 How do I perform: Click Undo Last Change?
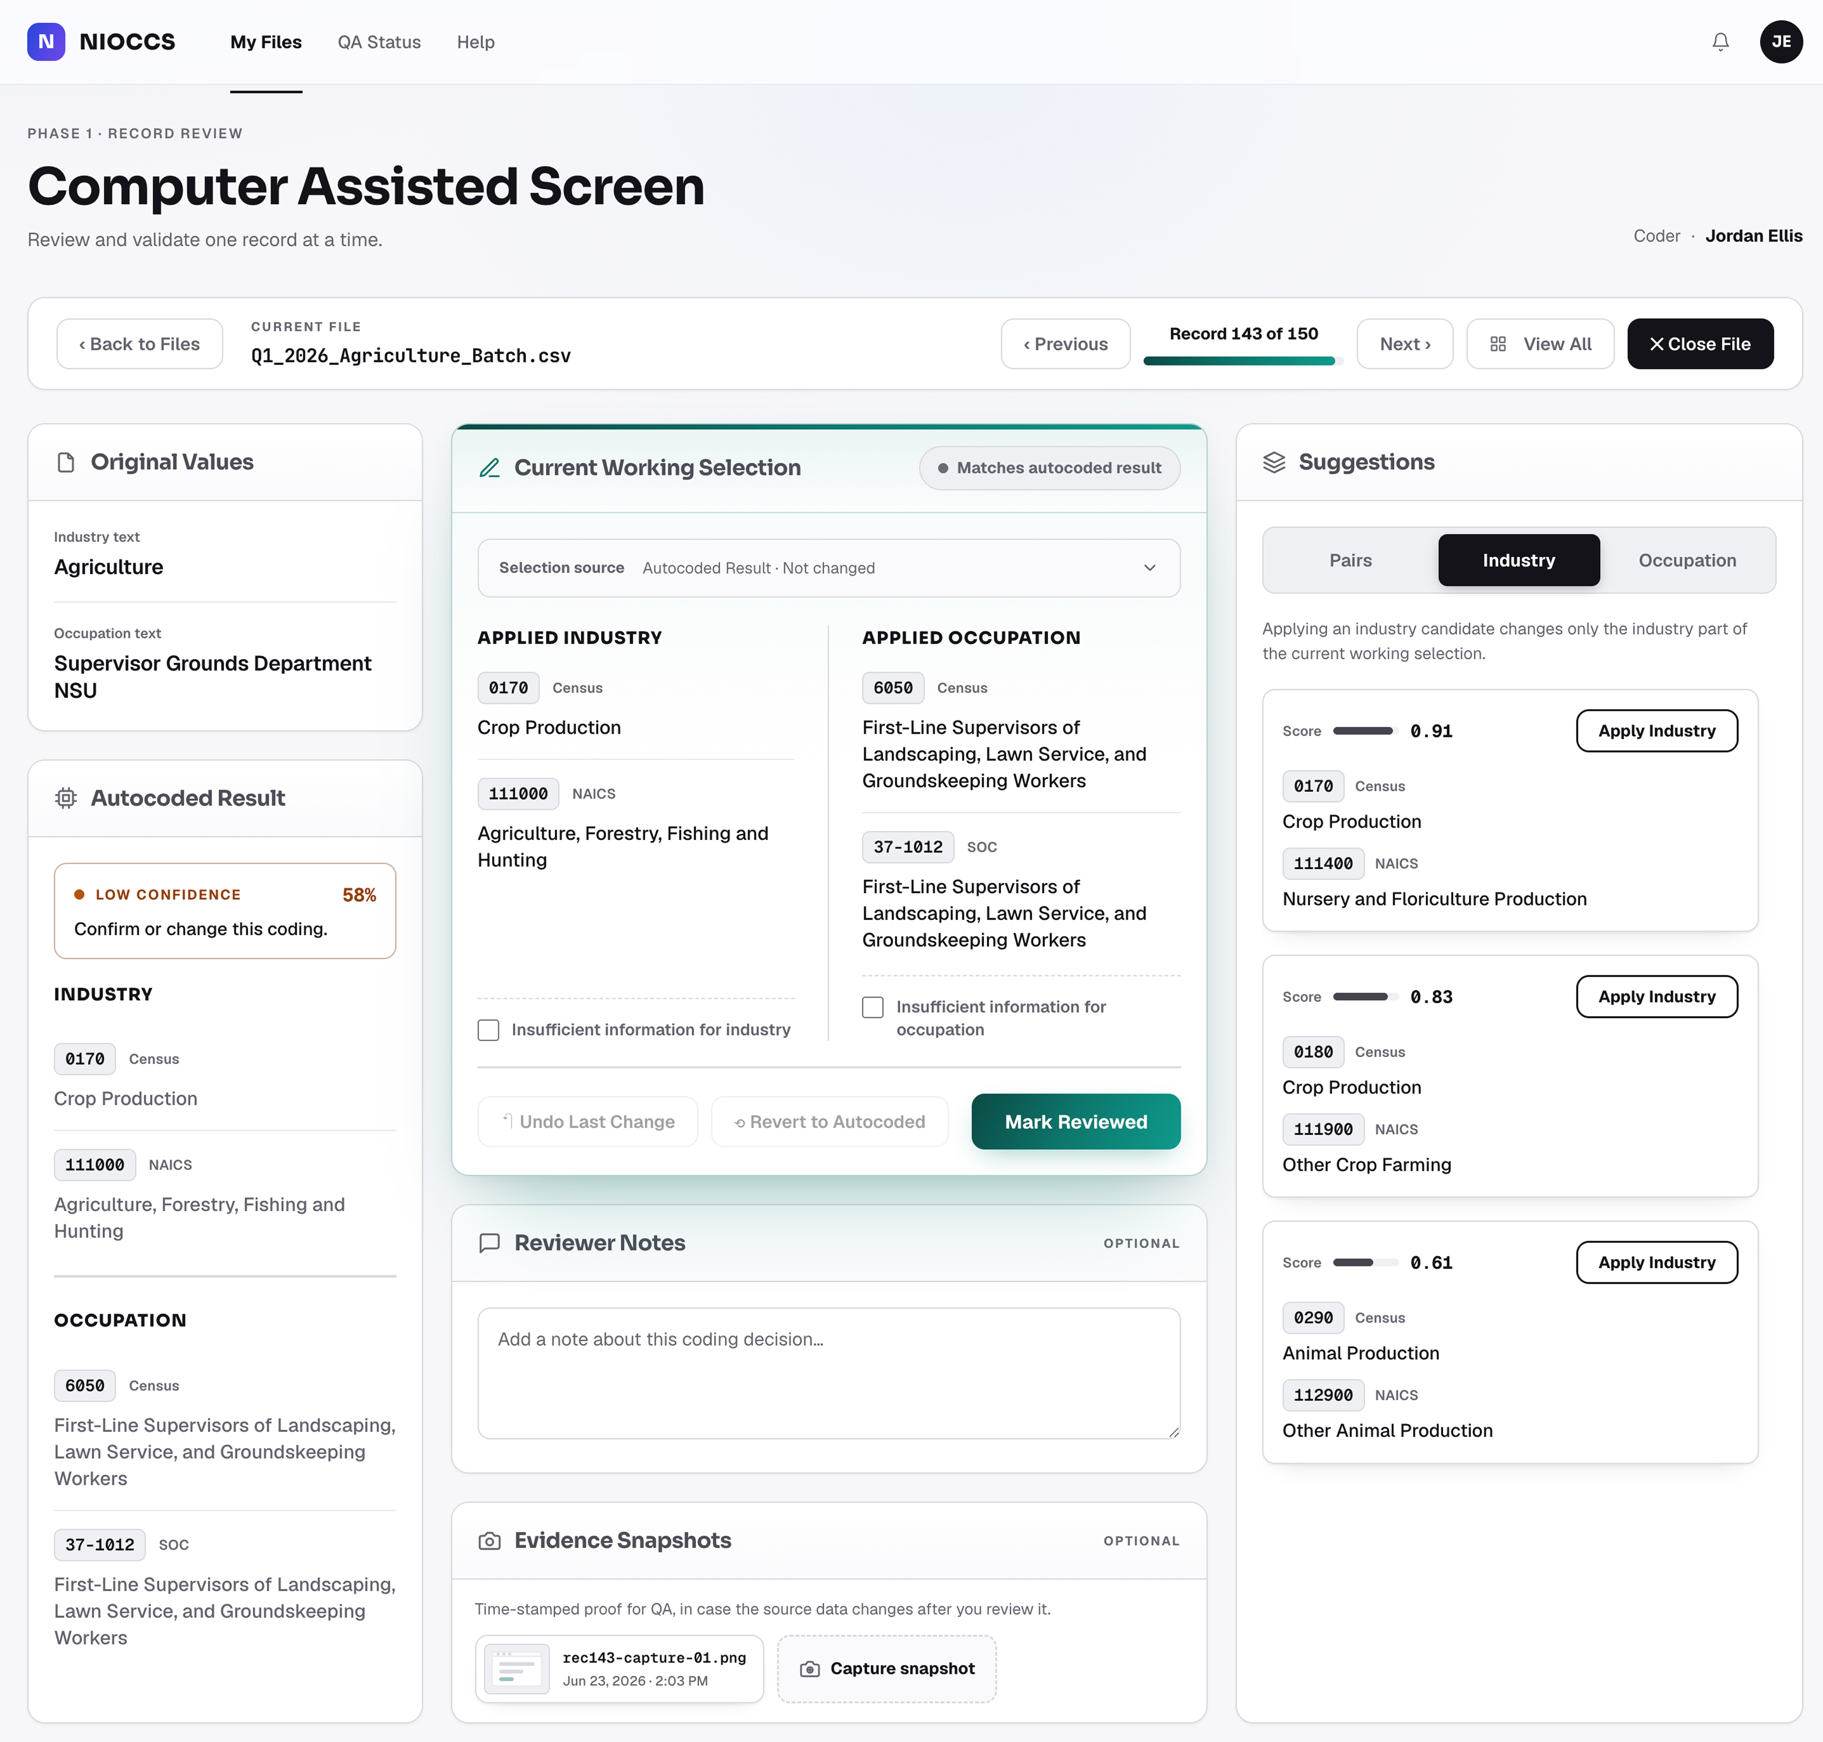point(588,1122)
